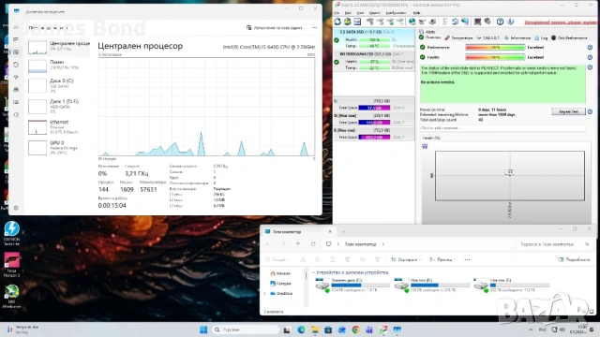
Task: Open Microsoft Store from the taskbar
Action: 328,330
